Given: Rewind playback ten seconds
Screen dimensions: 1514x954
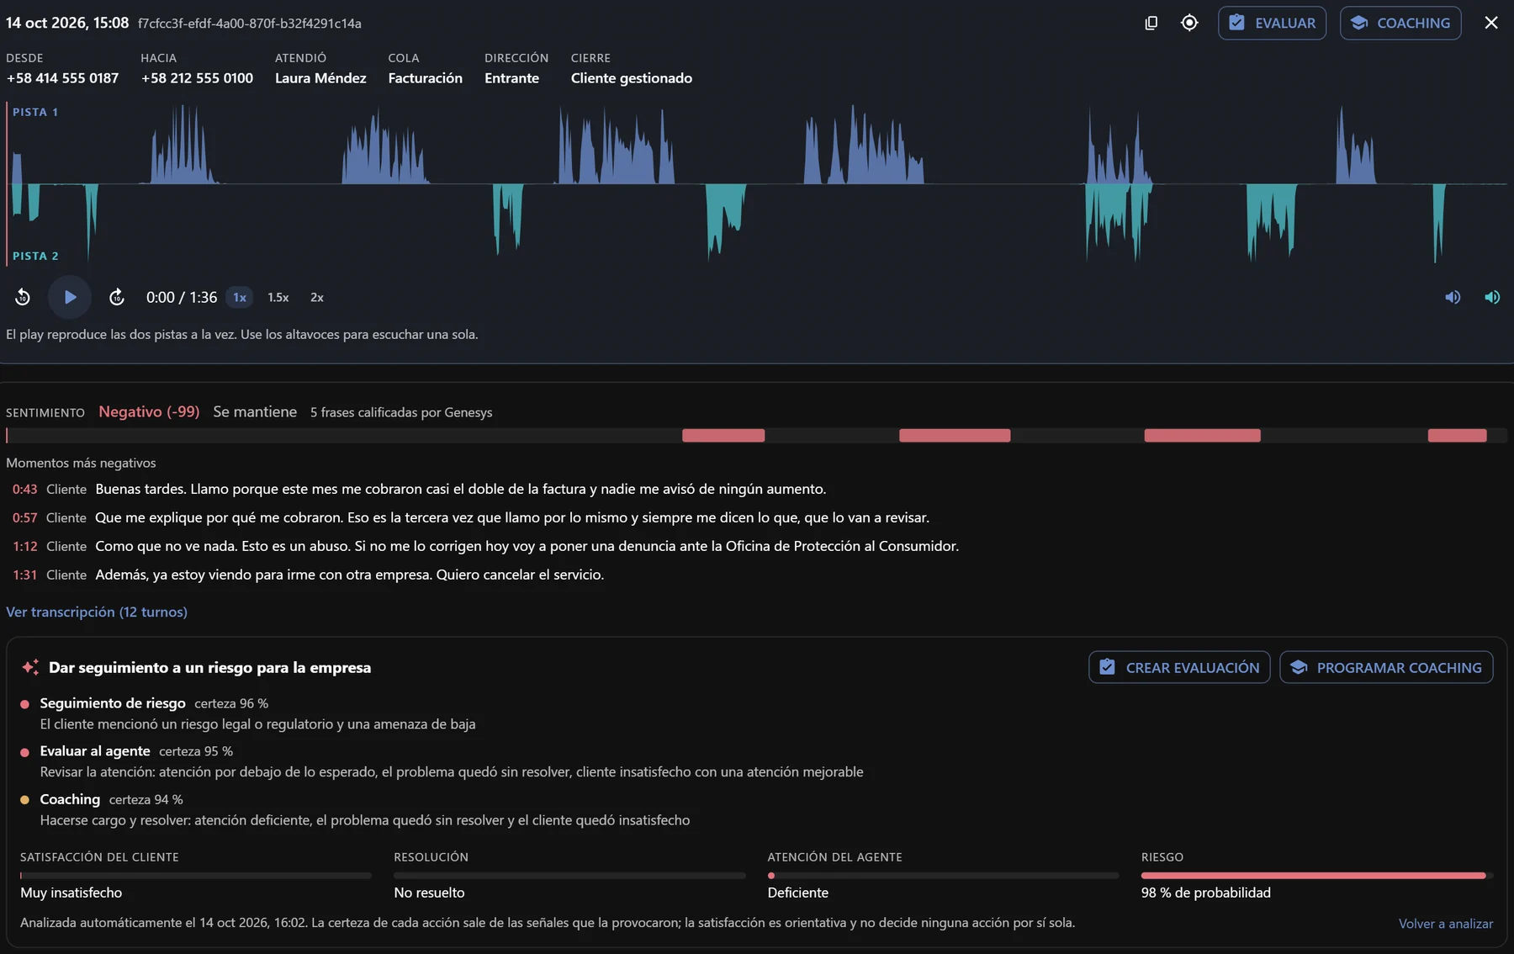Looking at the screenshot, I should [x=23, y=297].
